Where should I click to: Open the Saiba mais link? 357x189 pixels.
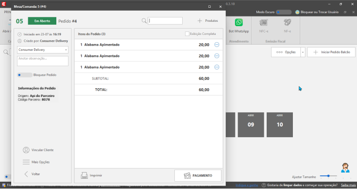[348, 185]
